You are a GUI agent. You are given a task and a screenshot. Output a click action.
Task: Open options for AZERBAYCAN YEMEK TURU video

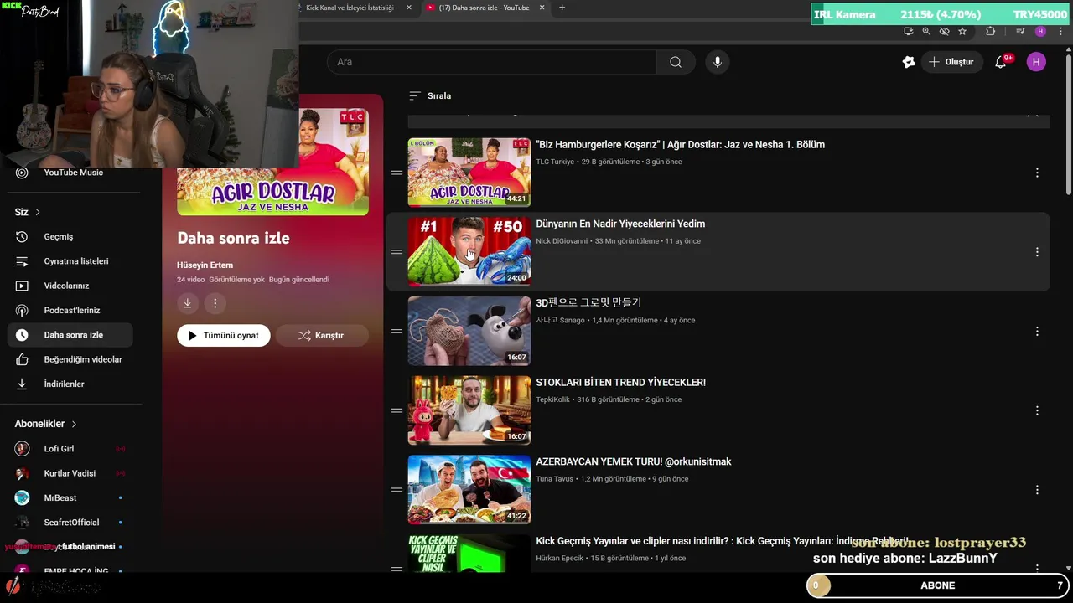tap(1037, 490)
